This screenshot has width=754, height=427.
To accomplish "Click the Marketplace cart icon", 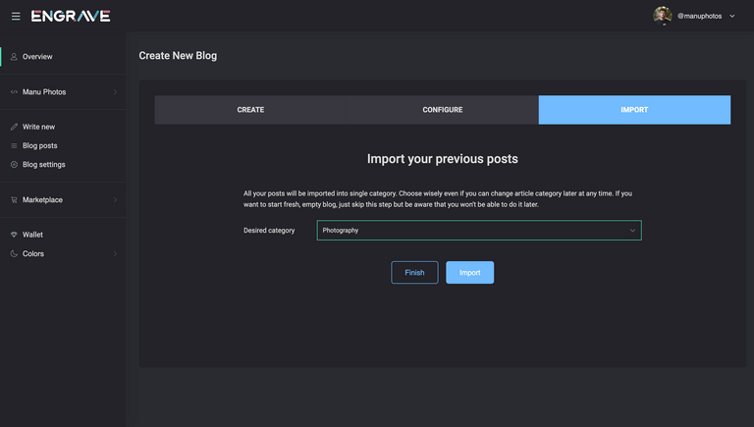I will (14, 199).
